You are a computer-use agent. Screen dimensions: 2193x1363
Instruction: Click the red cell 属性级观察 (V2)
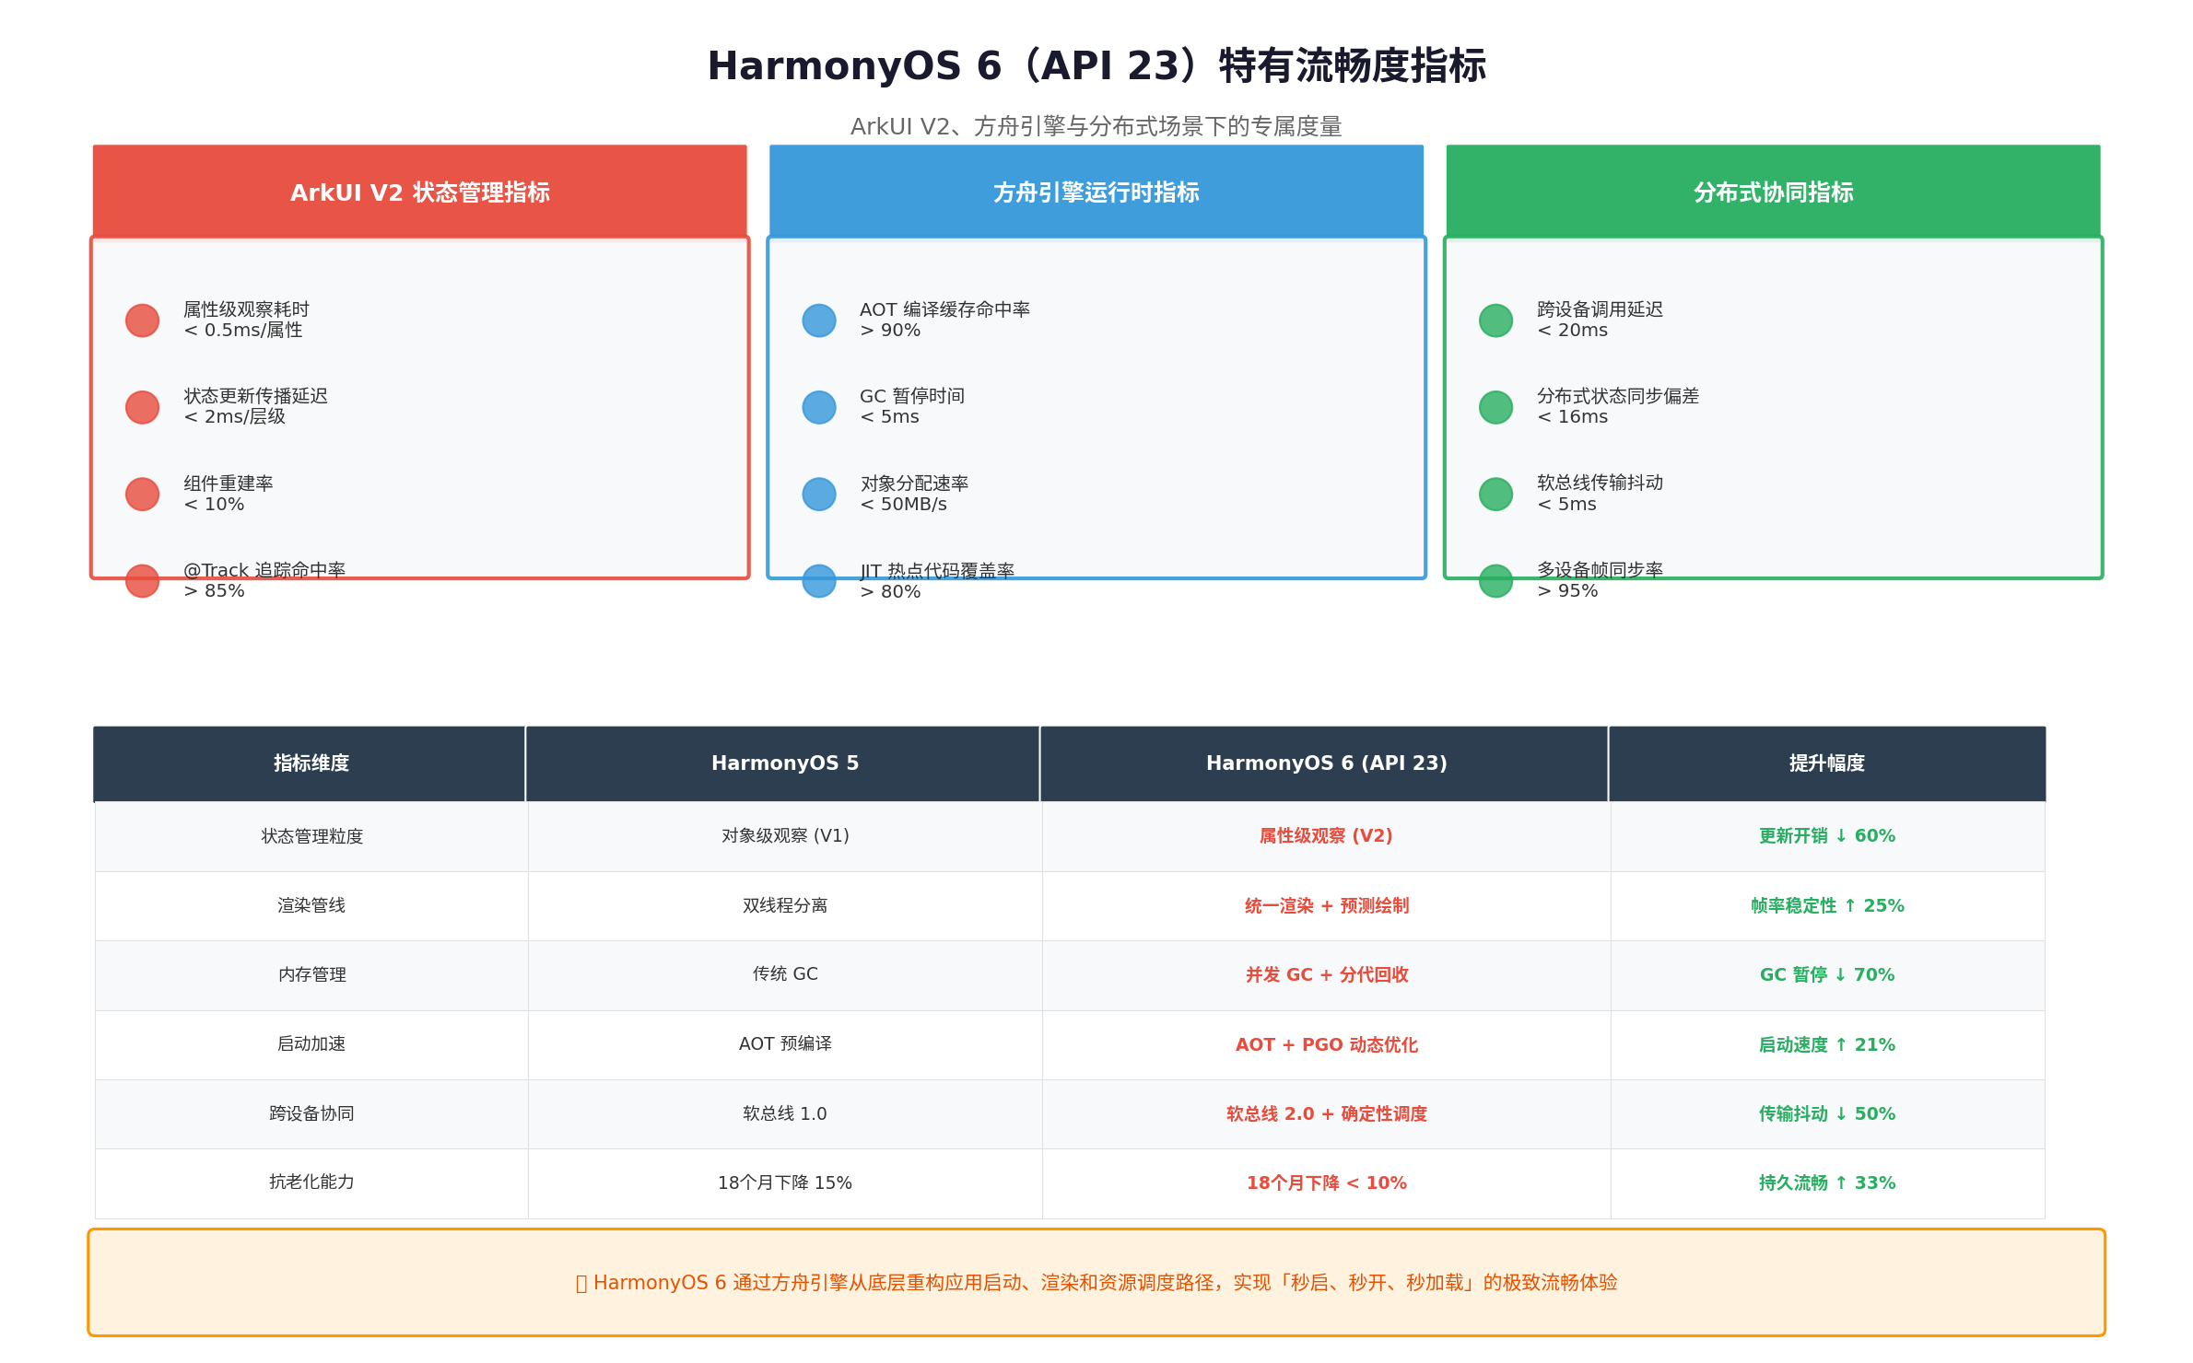coord(1326,836)
